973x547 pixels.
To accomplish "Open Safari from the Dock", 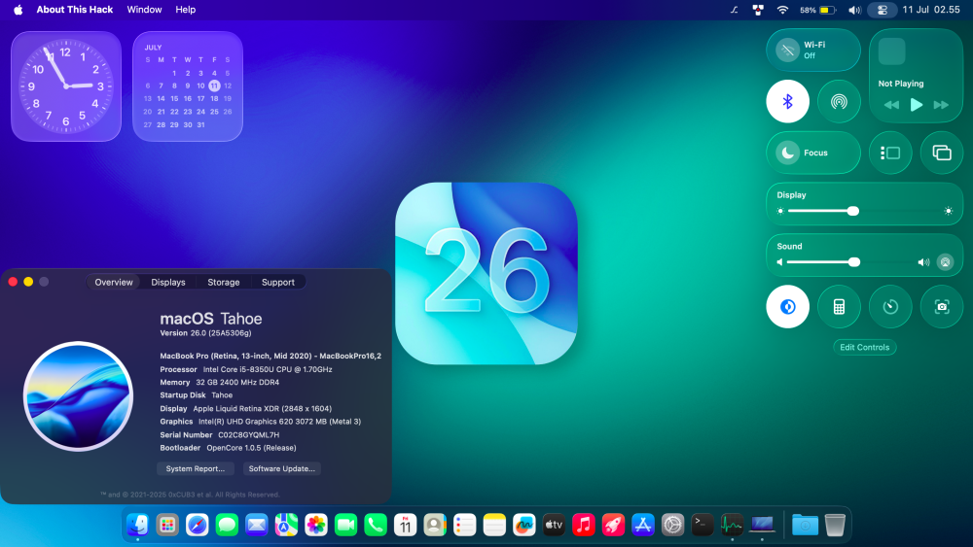I will (198, 525).
